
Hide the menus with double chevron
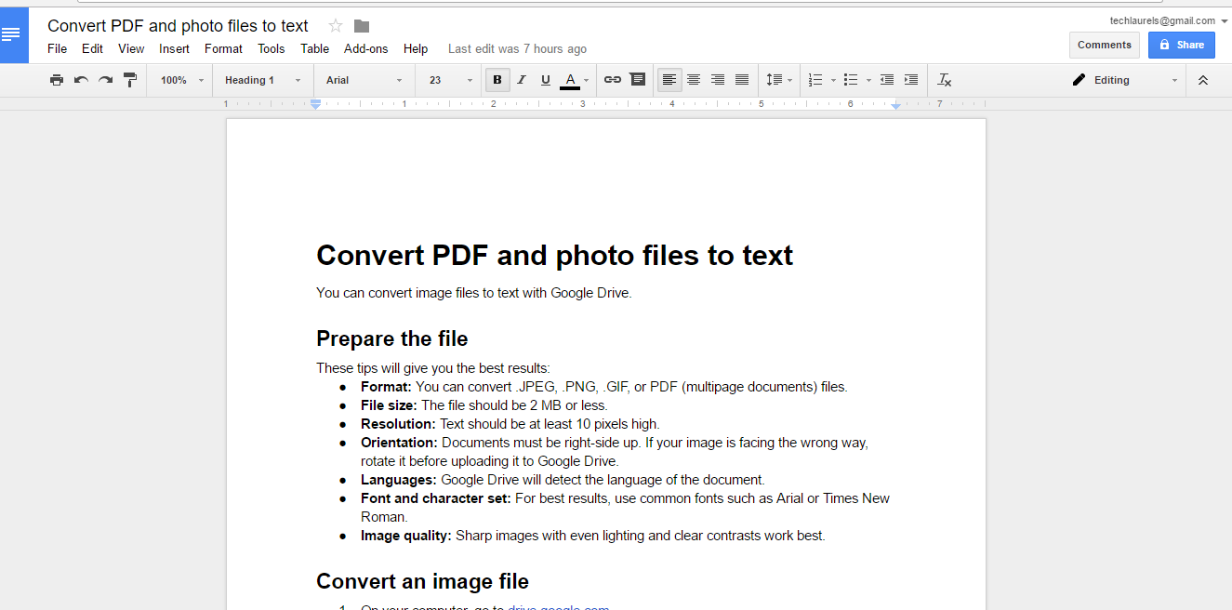[x=1203, y=80]
